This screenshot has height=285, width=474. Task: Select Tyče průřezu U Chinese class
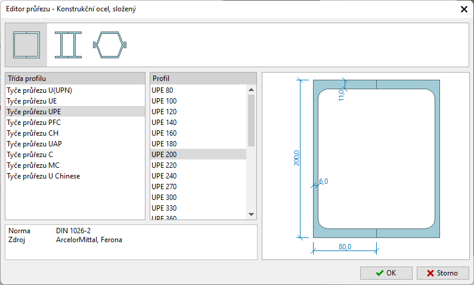coord(43,176)
